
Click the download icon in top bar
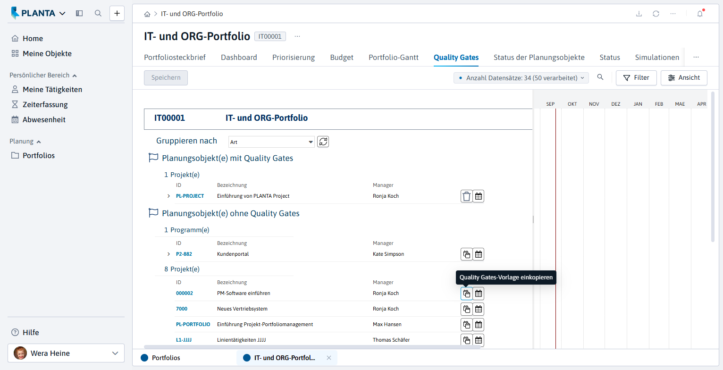(x=639, y=14)
